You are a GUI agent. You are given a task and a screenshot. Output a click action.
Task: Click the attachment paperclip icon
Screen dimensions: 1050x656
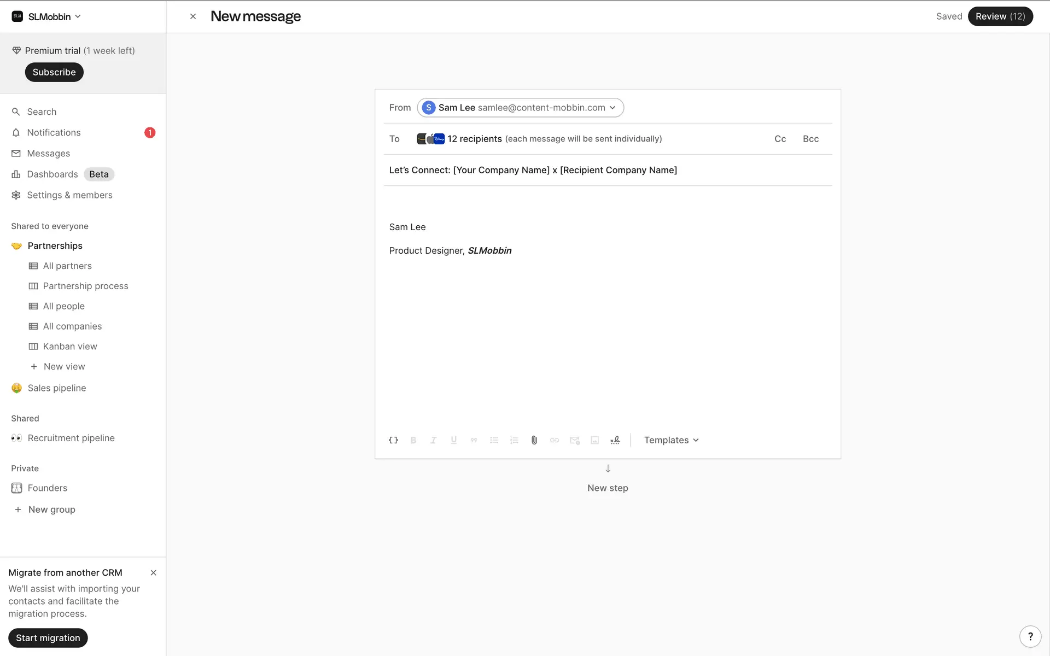point(534,440)
